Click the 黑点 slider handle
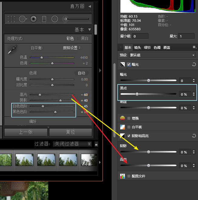This screenshot has height=200, width=198. click(x=137, y=94)
